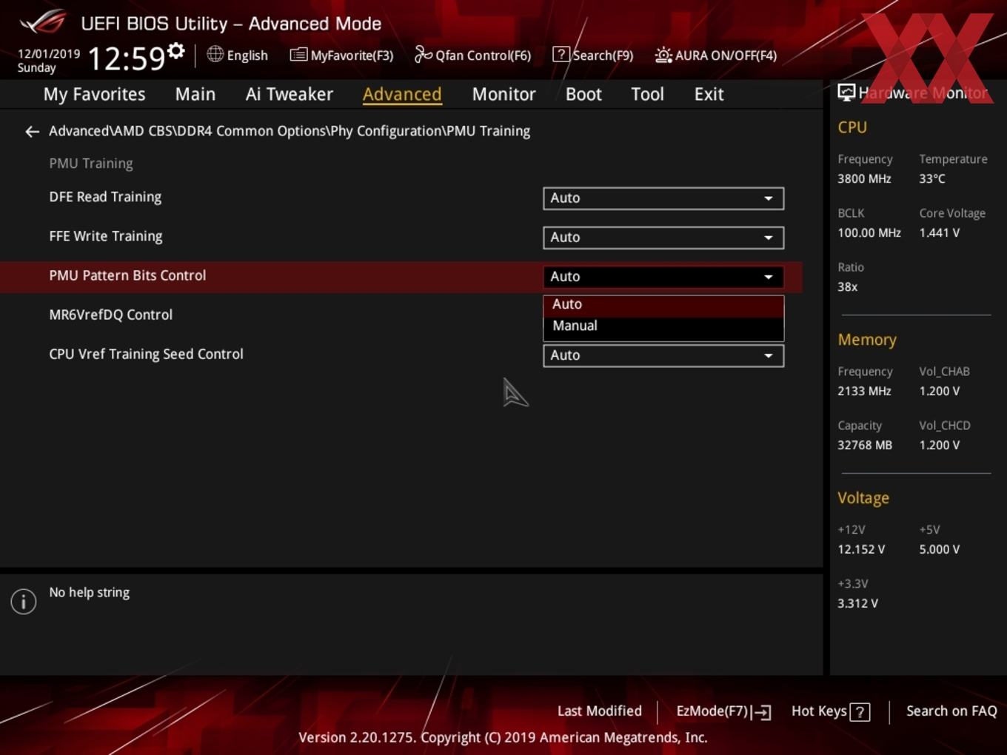Switch to the Ai Tweaker tab

290,94
